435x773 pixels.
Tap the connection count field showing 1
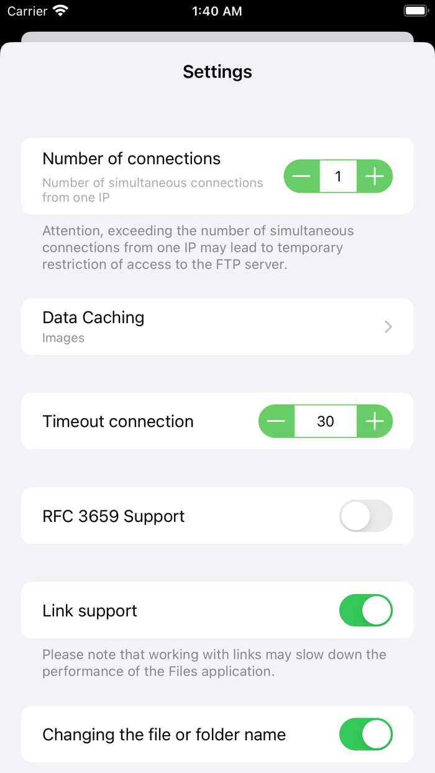tap(338, 176)
